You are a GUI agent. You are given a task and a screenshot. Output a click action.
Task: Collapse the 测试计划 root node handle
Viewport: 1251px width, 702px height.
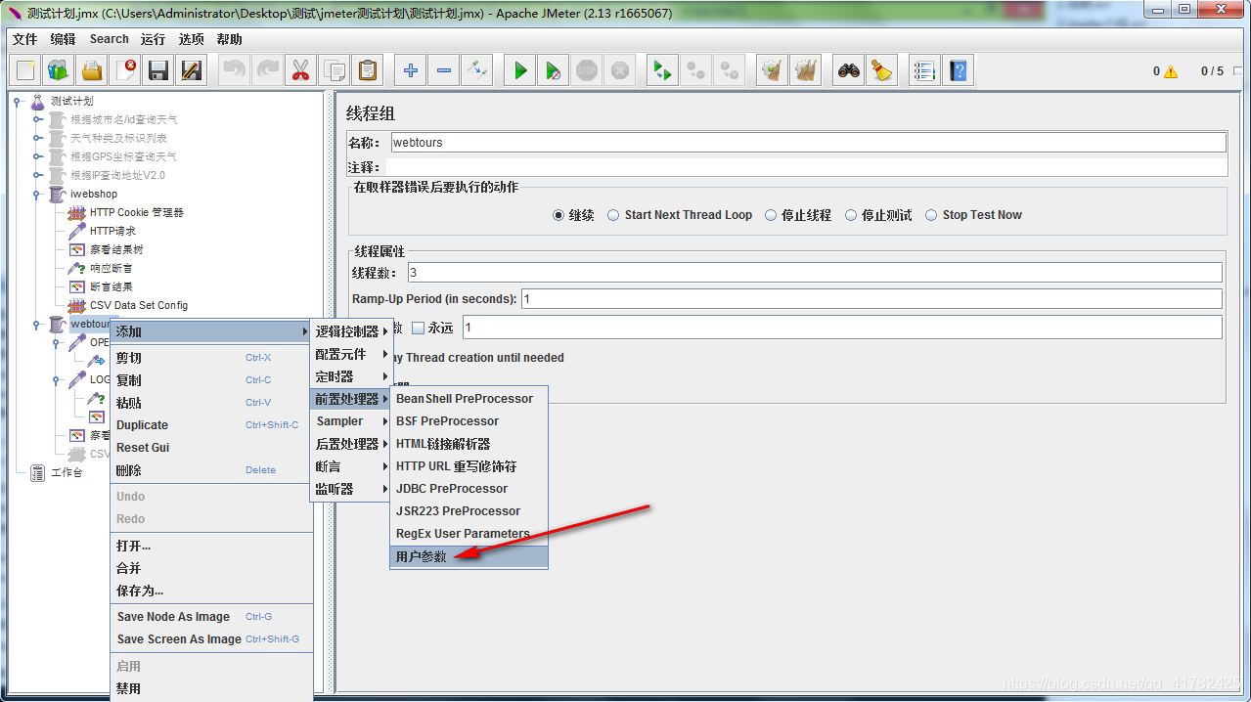tap(18, 101)
